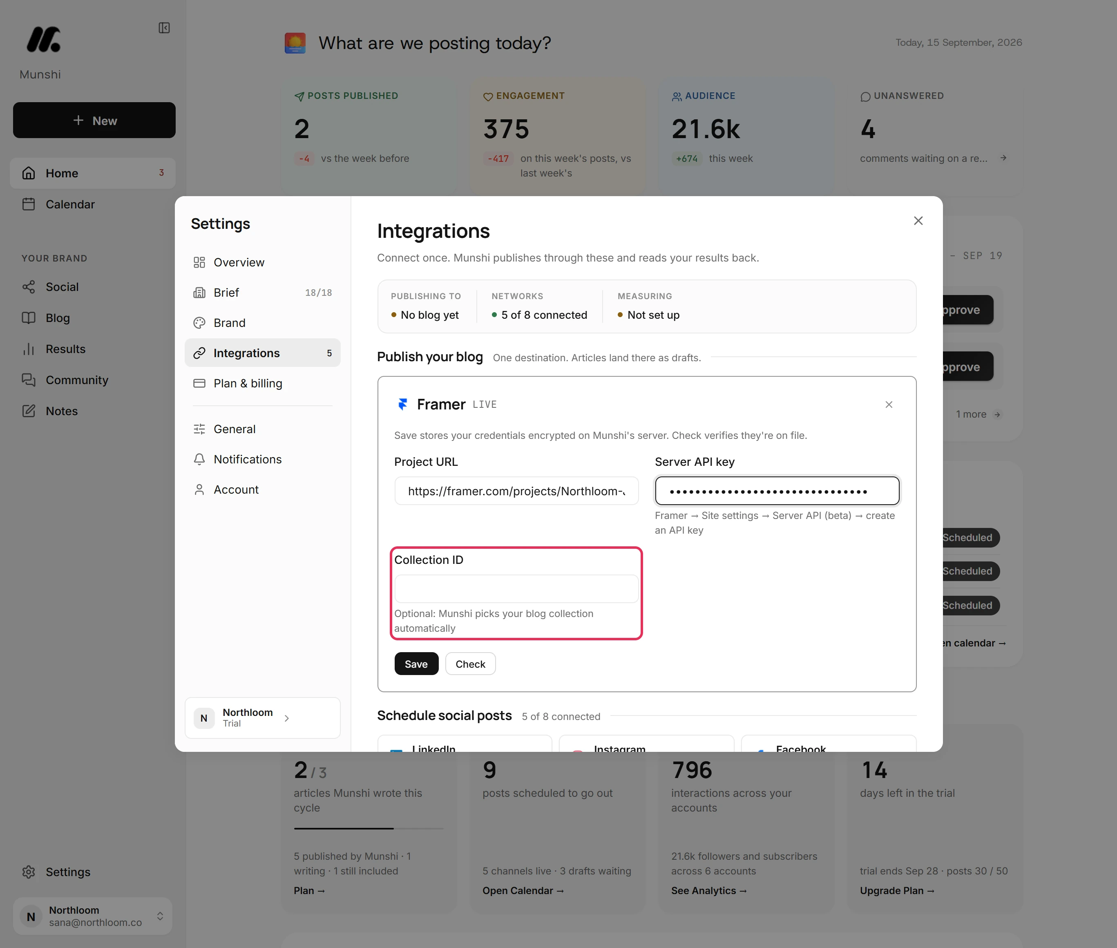Click the Brand palette icon

[199, 323]
